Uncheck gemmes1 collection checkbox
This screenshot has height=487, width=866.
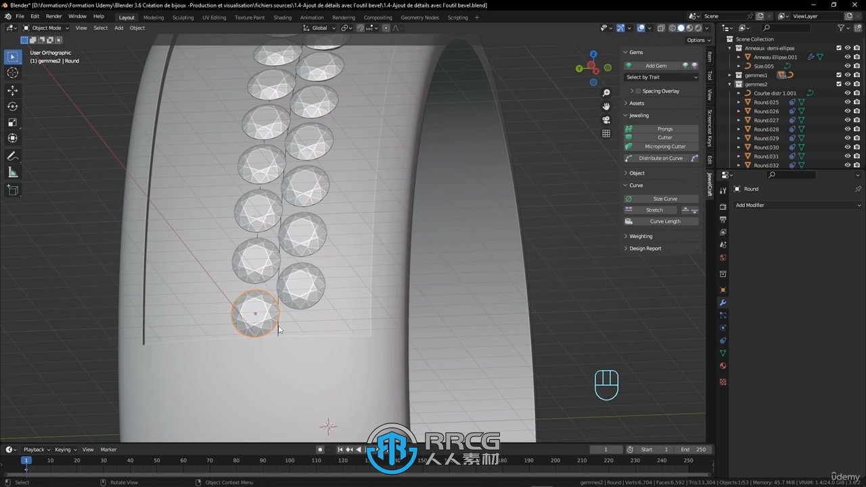click(x=839, y=75)
